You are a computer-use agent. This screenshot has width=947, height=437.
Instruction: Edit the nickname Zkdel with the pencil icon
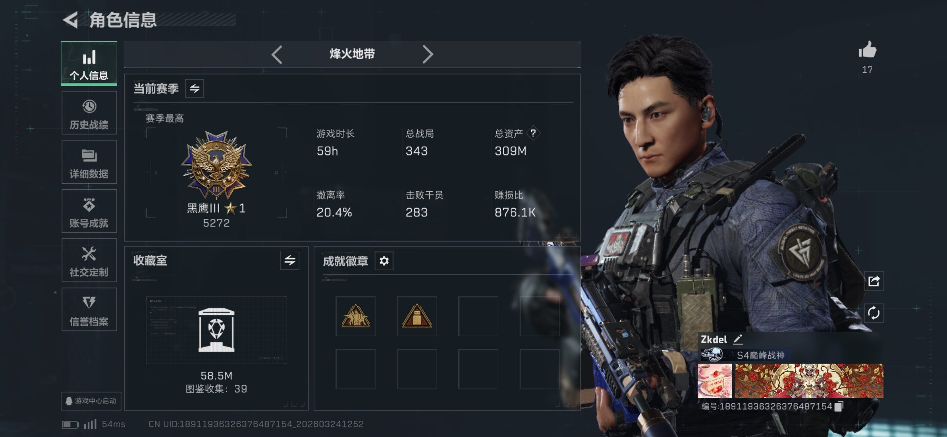pos(738,339)
